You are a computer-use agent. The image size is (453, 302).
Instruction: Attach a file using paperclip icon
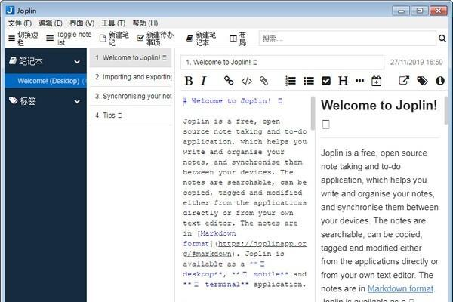pos(263,81)
